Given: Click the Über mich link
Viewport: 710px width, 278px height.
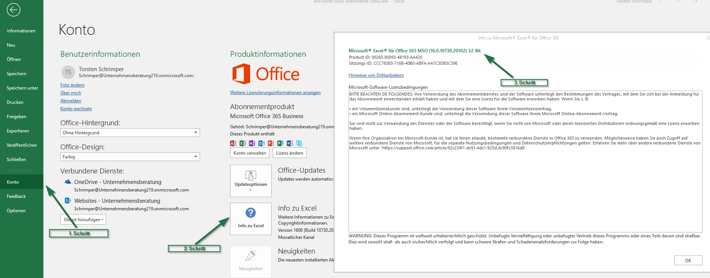Looking at the screenshot, I should (71, 93).
